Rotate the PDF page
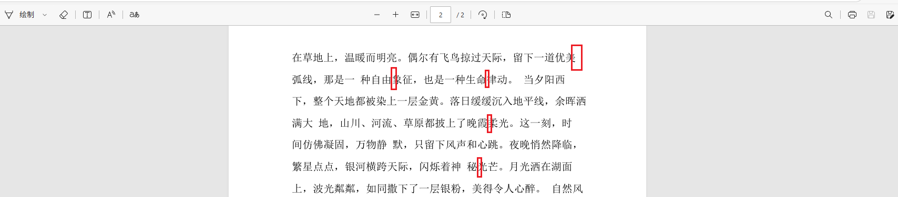 tap(483, 15)
